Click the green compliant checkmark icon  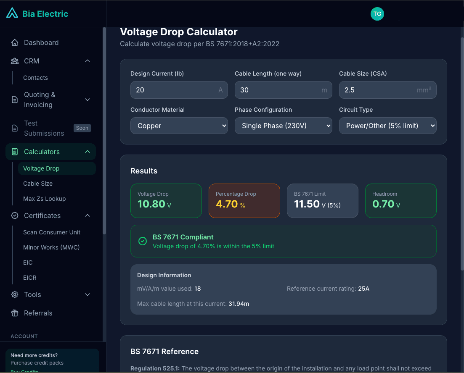click(x=142, y=241)
